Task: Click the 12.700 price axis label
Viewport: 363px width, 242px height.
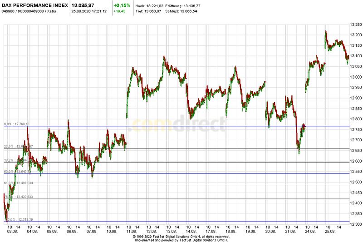Action: (356, 140)
